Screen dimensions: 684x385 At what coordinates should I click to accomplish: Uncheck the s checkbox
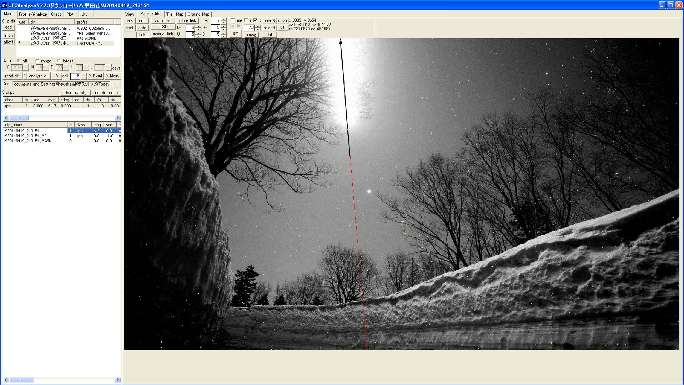(x=255, y=21)
